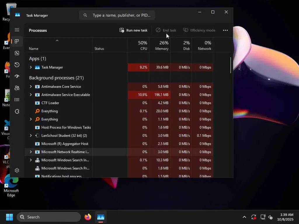Expand LanSchool Student (32 bit) group

[31, 136]
